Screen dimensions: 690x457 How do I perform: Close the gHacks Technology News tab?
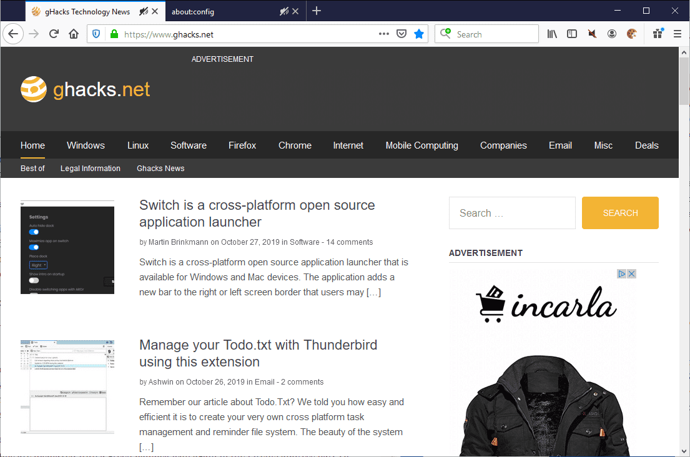[x=155, y=11]
